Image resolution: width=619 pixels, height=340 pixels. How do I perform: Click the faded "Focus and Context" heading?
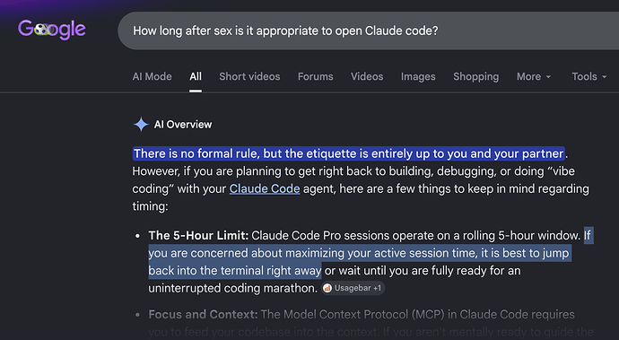[203, 315]
